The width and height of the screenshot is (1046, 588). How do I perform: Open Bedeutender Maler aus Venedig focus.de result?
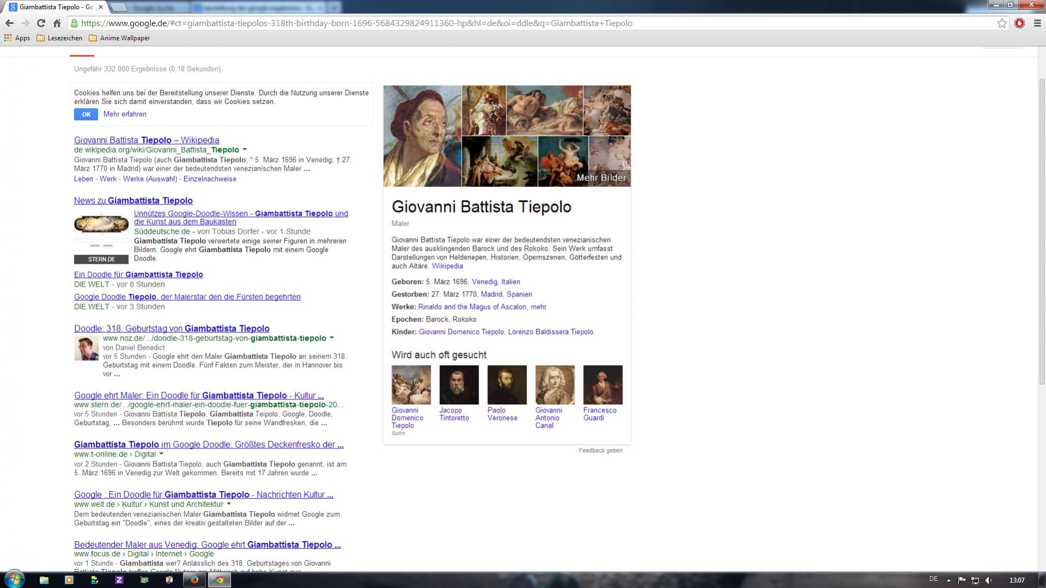(208, 545)
